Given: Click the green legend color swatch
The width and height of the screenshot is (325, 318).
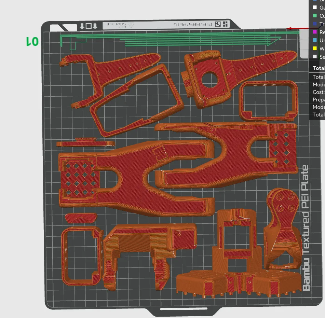Looking at the screenshot, I should tap(315, 16).
